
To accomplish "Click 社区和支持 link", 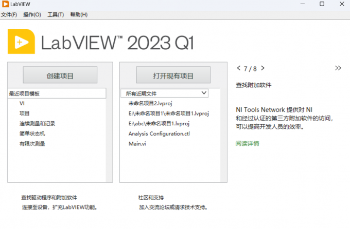I will 151,198.
